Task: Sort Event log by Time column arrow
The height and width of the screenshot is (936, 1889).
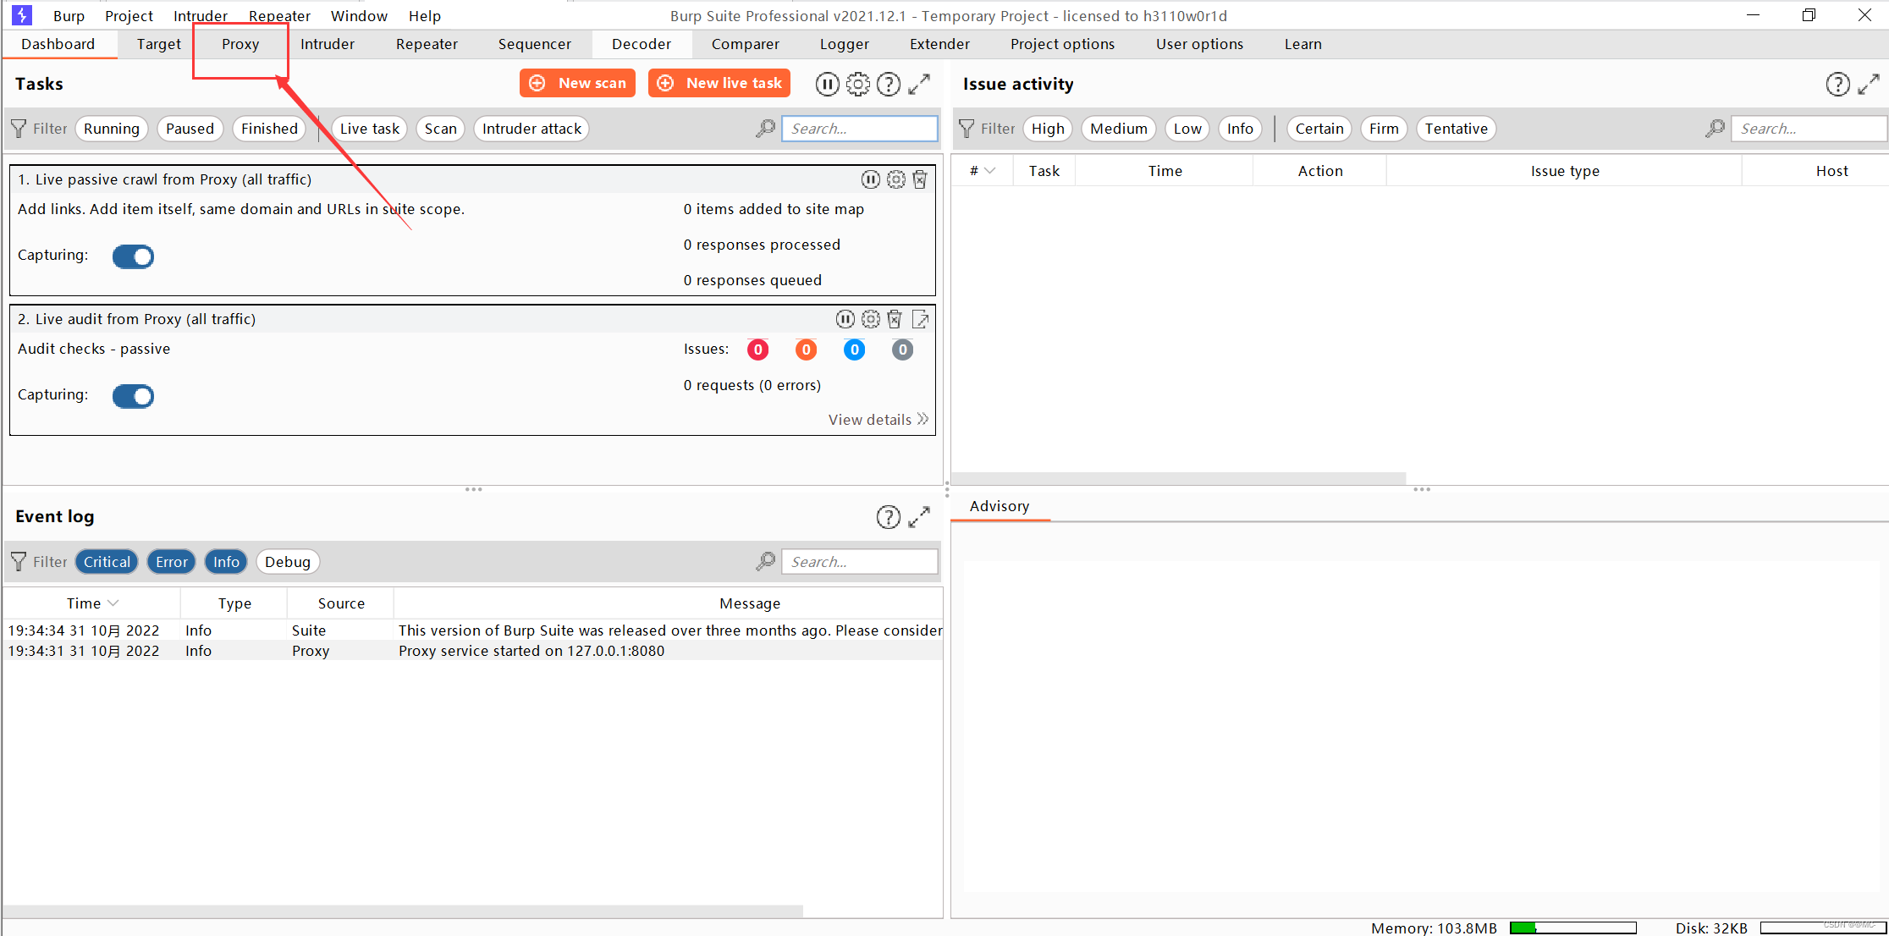Action: (113, 603)
